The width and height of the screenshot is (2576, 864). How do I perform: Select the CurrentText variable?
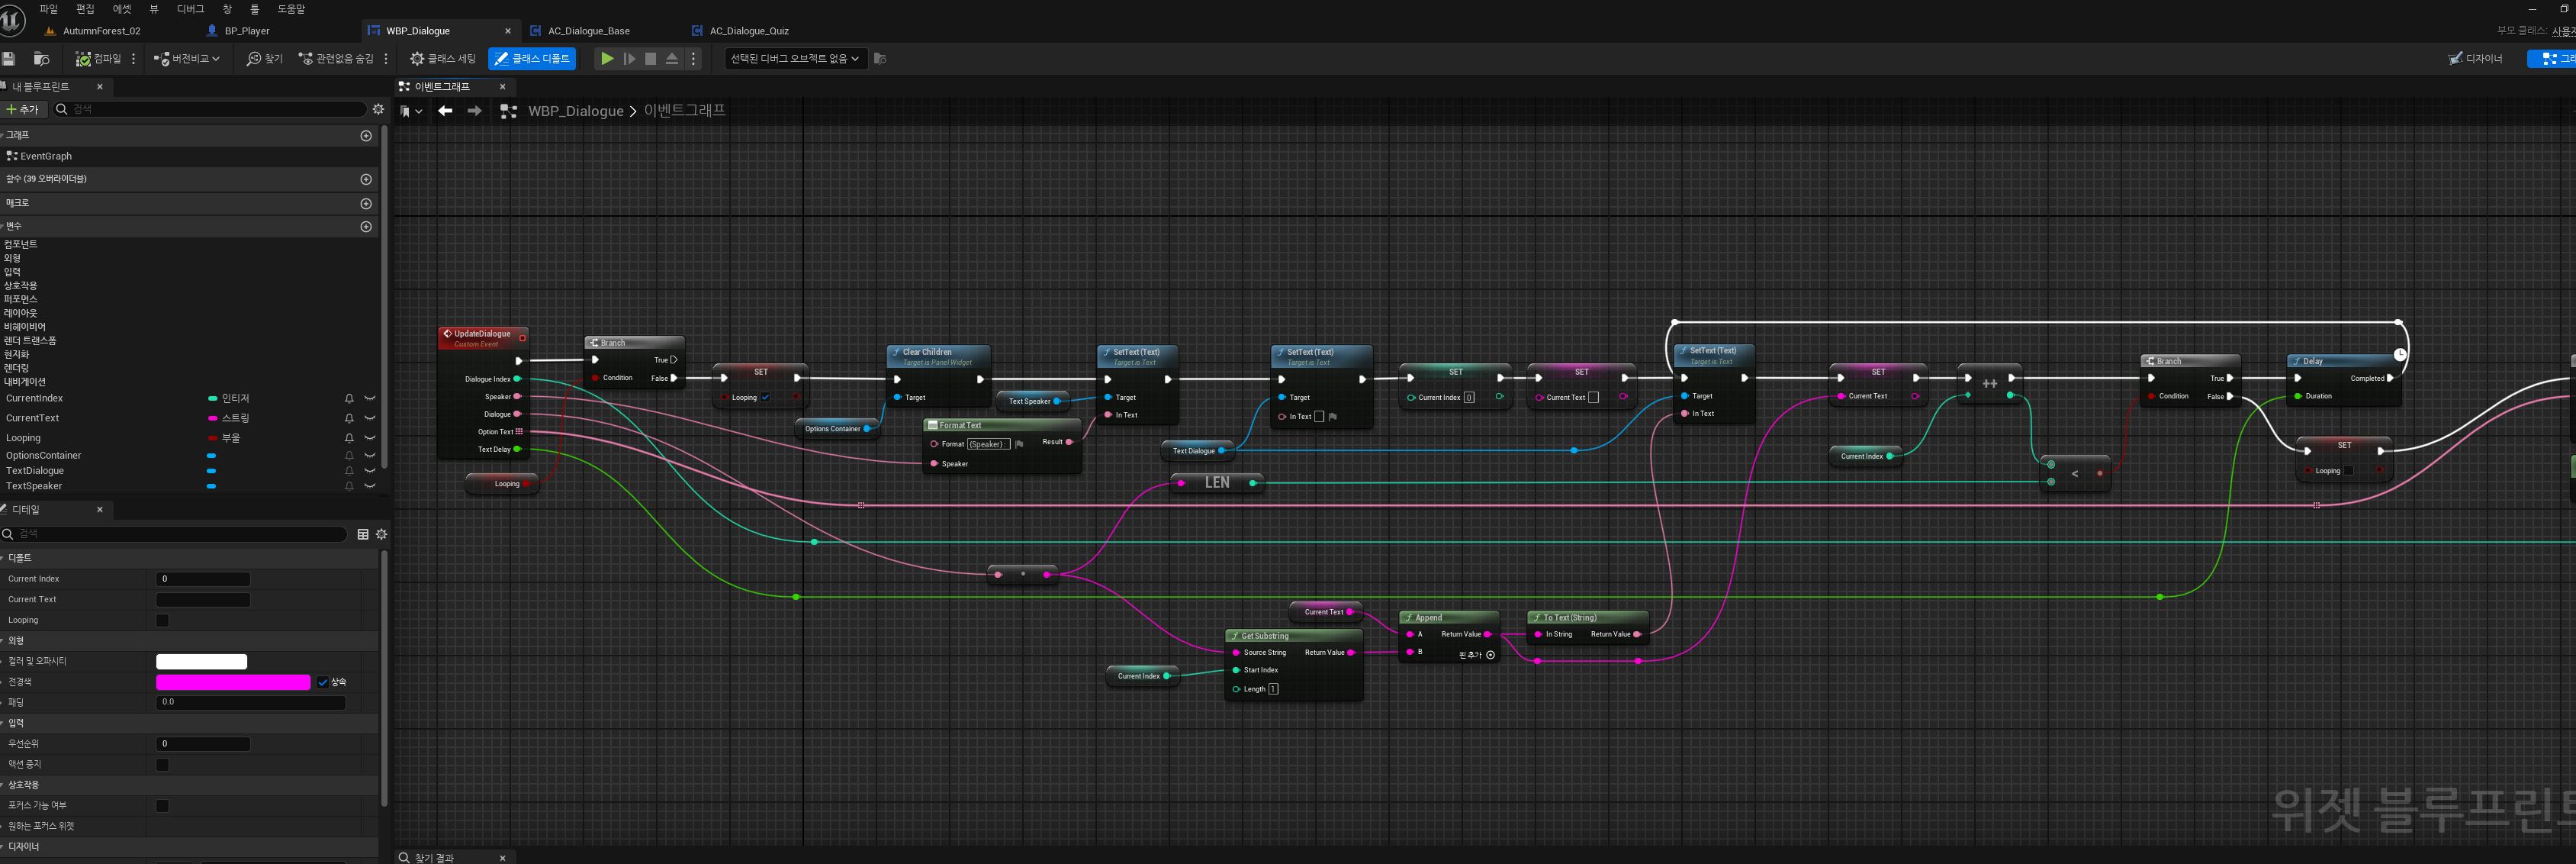(32, 418)
